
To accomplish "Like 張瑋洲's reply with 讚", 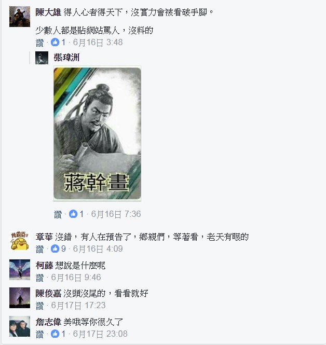I will (x=58, y=214).
